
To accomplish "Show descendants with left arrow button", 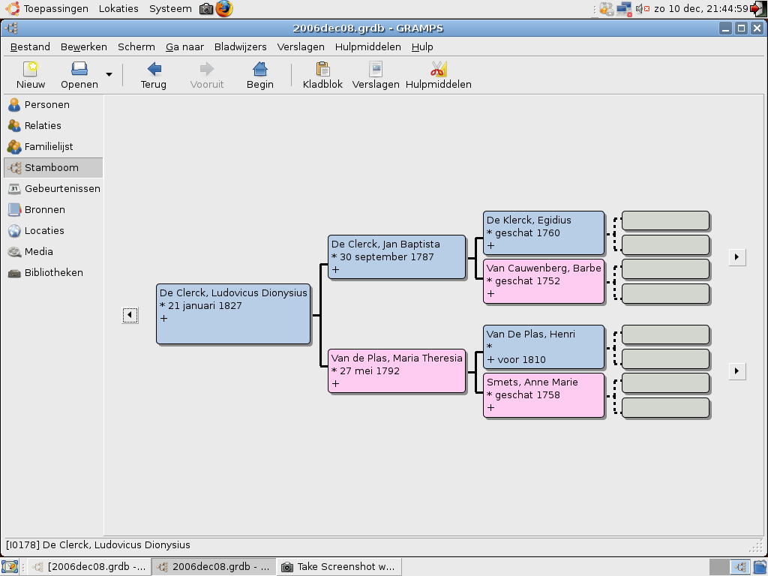I will [x=130, y=316].
